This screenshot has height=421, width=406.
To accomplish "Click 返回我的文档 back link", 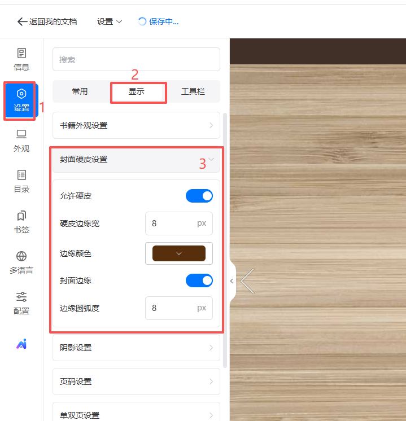I will point(47,21).
